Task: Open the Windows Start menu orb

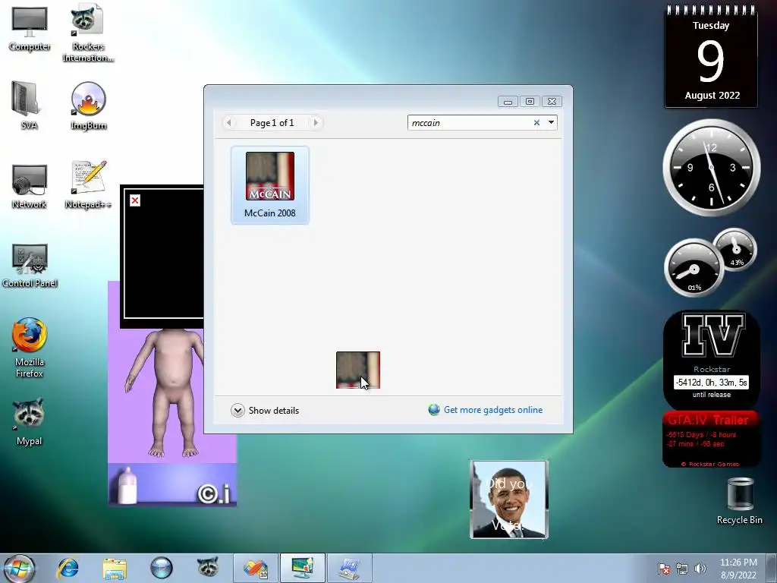Action: point(19,568)
